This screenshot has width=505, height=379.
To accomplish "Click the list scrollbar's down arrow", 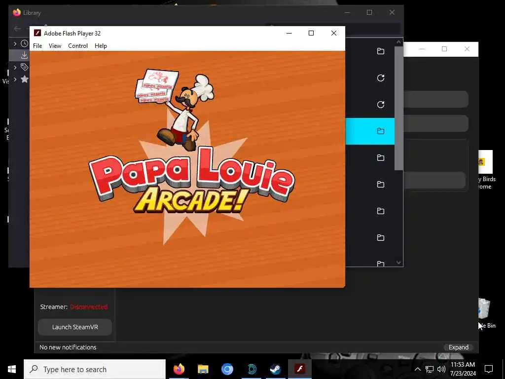I will click(398, 263).
